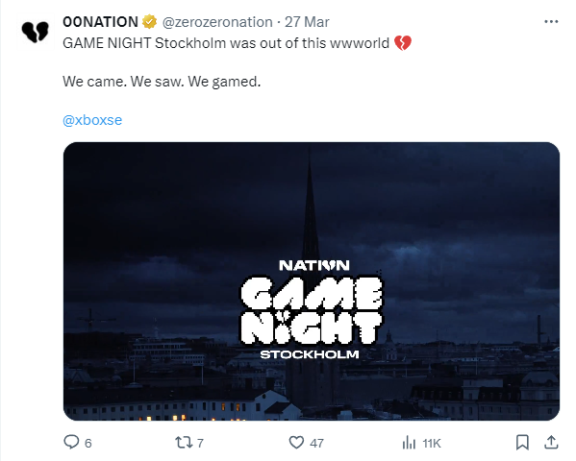Image resolution: width=576 pixels, height=461 pixels.
Task: Open the three-dot more options menu
Action: tap(551, 22)
